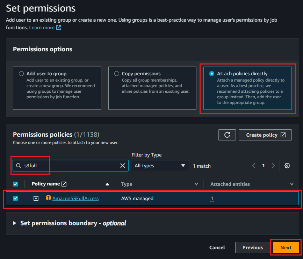This screenshot has height=259, width=303.
Task: Expand AmazonS3FullAccess policy details plus icon
Action: tap(36, 198)
